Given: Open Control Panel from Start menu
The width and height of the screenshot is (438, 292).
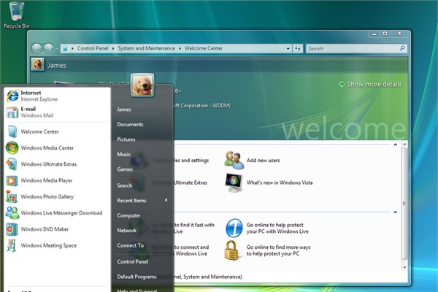Looking at the screenshot, I should [133, 262].
